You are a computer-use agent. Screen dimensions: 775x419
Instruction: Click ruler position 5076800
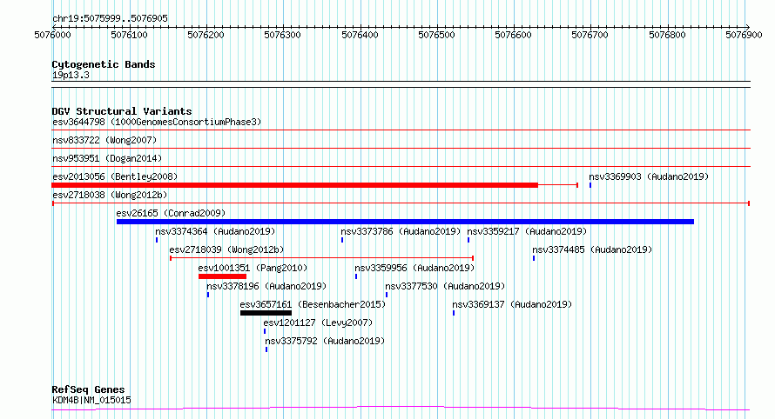[667, 35]
